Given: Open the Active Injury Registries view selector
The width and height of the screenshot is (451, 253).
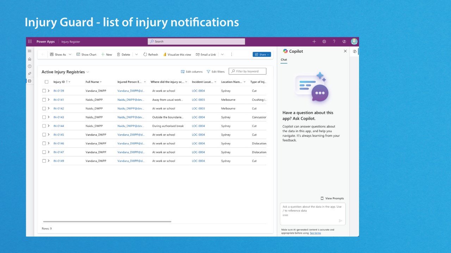Looking at the screenshot, I should 65,72.
